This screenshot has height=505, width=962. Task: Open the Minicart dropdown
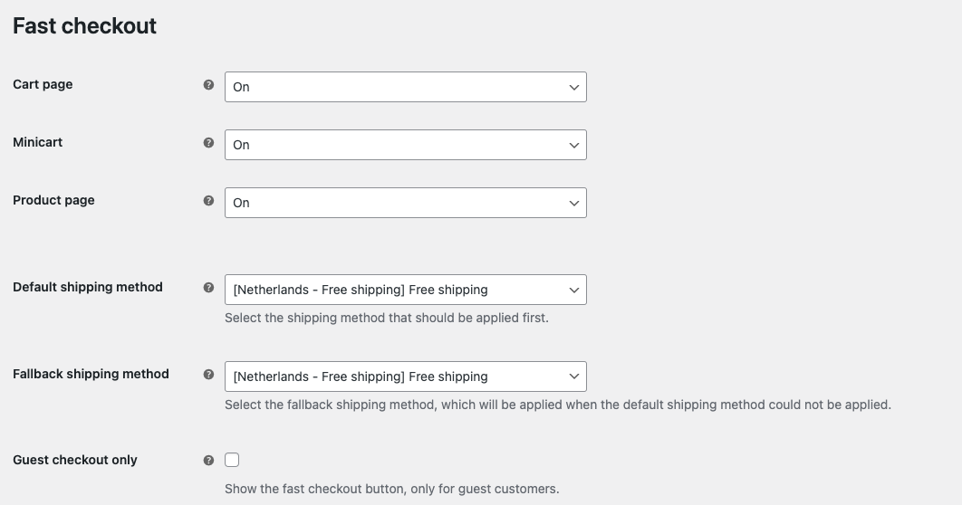pos(406,145)
